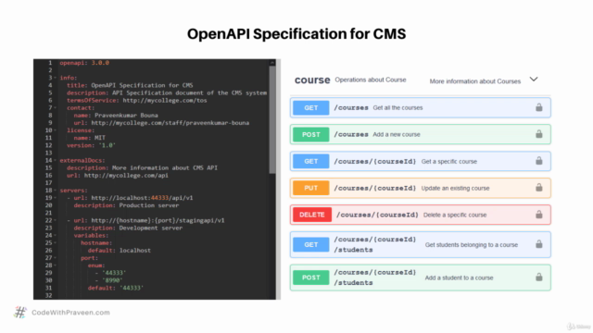Screen dimensions: 593x333
Task: Open More information about Courses link
Action: (475, 81)
